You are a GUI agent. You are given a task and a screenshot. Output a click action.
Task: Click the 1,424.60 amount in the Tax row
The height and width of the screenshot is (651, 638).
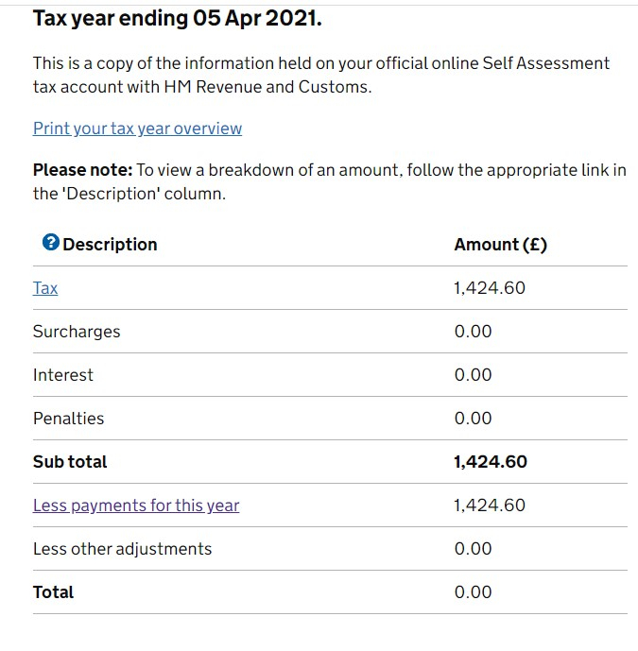pos(490,288)
